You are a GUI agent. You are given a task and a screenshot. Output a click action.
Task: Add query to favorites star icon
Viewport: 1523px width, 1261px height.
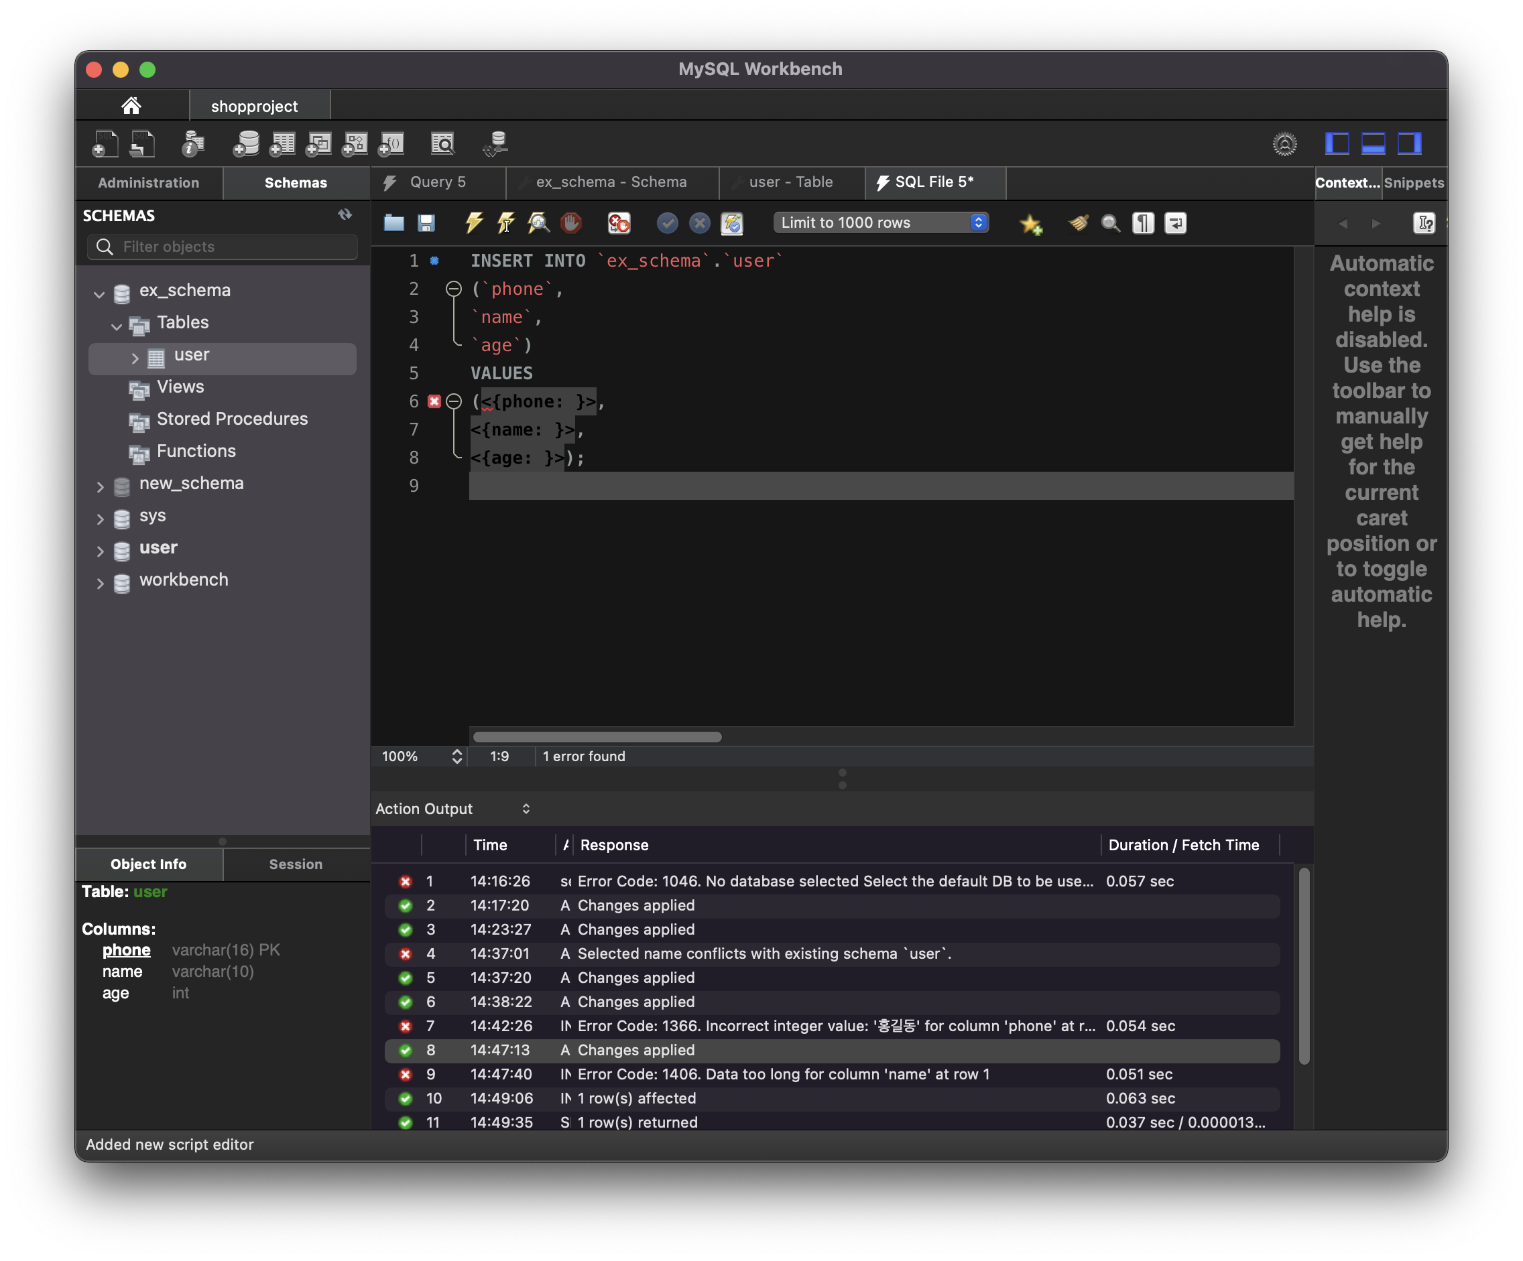(x=1030, y=224)
